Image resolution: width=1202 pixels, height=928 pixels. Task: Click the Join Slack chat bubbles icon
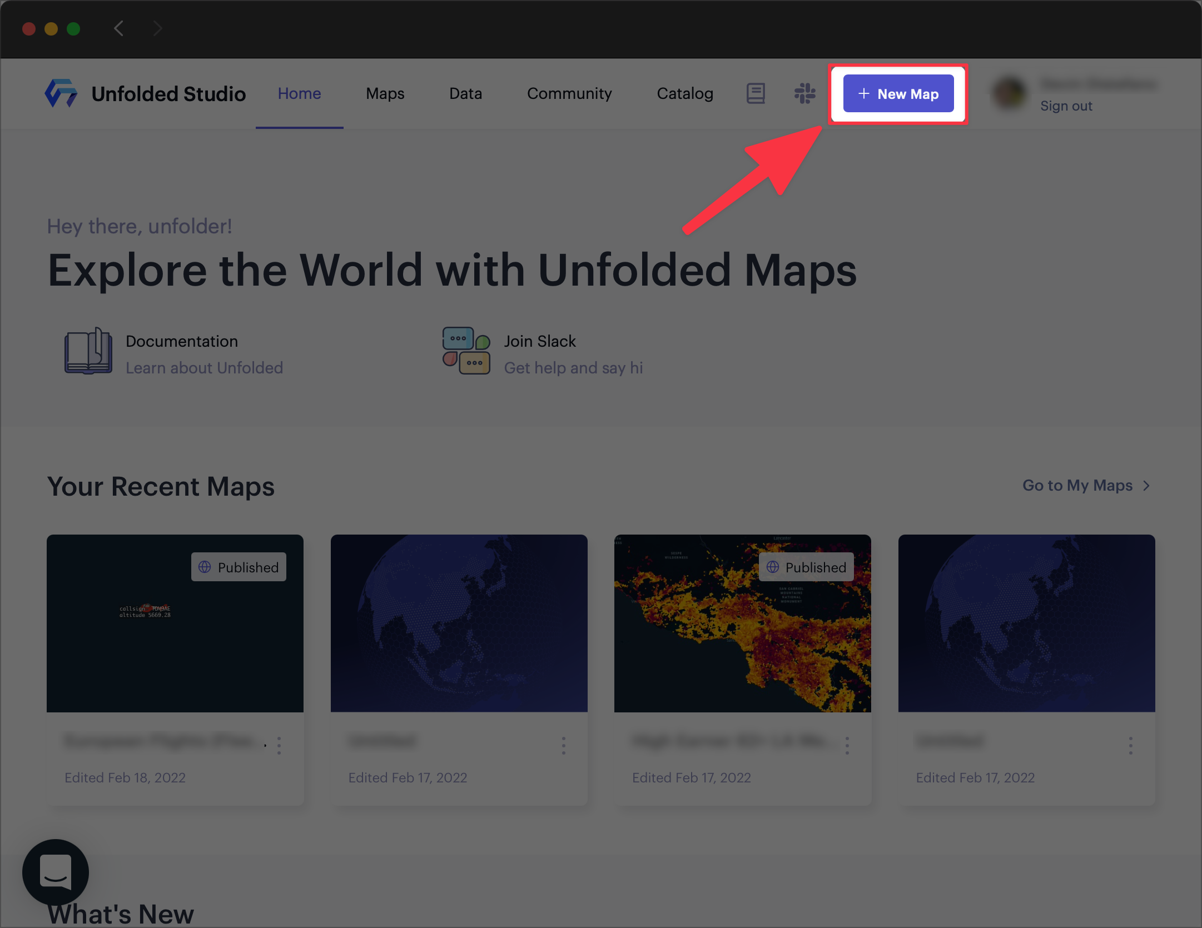[x=466, y=351]
